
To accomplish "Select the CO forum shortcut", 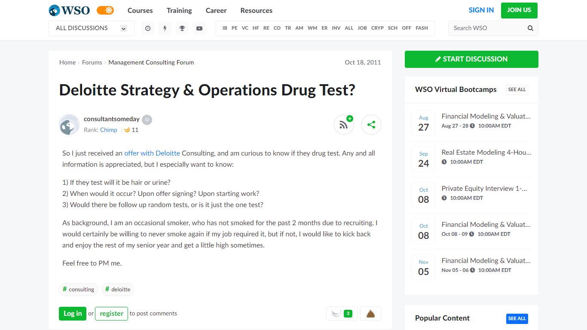I will (277, 28).
